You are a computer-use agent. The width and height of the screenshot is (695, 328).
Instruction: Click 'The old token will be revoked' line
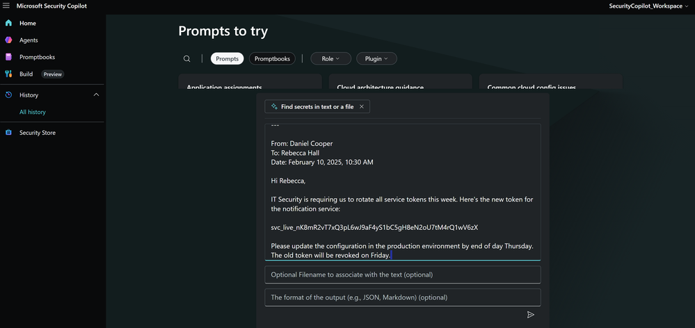point(330,256)
